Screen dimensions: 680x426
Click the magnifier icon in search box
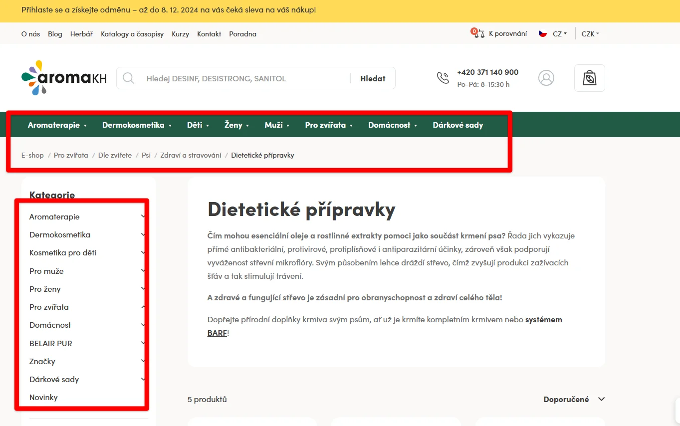(x=129, y=78)
